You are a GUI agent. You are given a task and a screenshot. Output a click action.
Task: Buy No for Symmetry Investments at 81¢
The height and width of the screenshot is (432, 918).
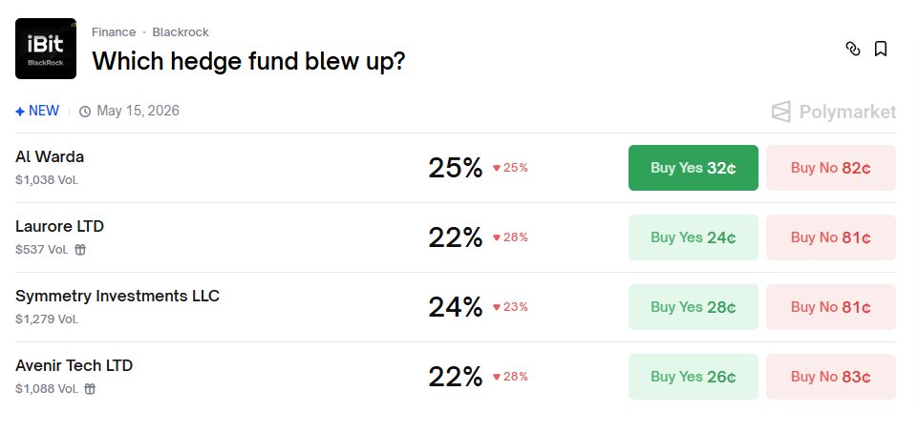830,307
